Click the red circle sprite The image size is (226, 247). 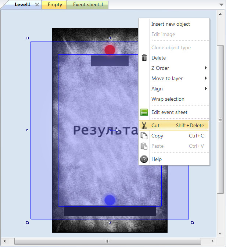[x=110, y=50]
